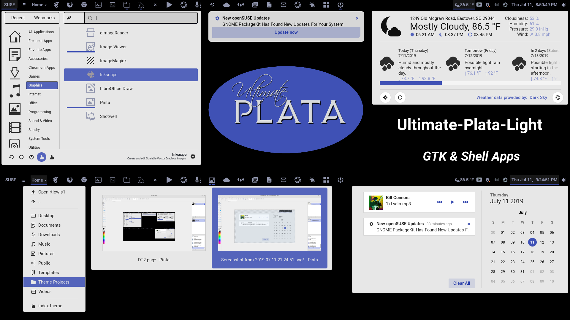Dismiss openSUSE Updates in calendar panel
The width and height of the screenshot is (570, 320).
[x=469, y=224]
